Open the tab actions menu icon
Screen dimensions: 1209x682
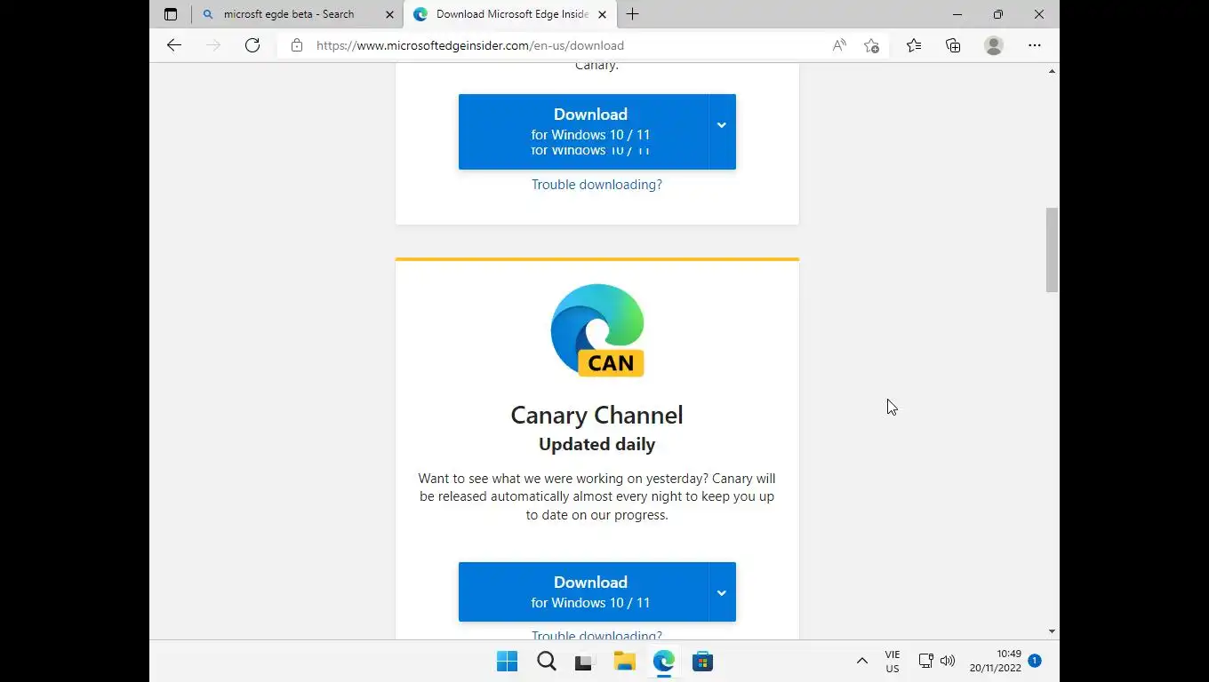tap(171, 14)
